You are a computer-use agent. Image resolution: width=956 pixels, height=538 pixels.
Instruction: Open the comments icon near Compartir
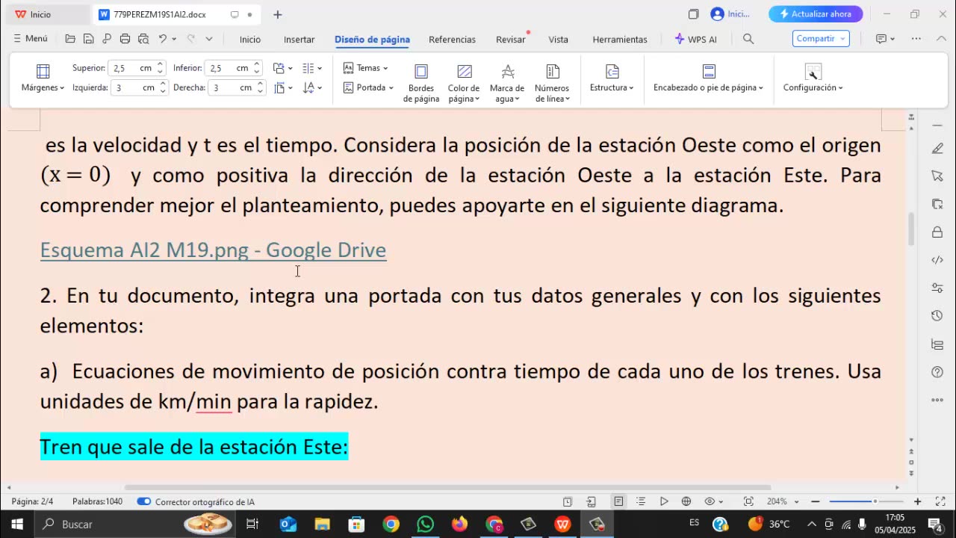pyautogui.click(x=881, y=39)
